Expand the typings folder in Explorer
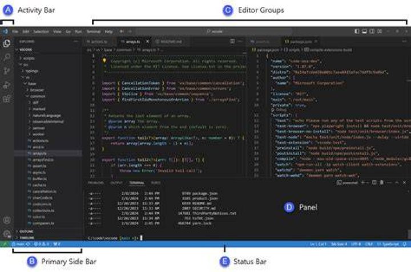Image resolution: width=411 pixels, height=272 pixels. [x=48, y=71]
